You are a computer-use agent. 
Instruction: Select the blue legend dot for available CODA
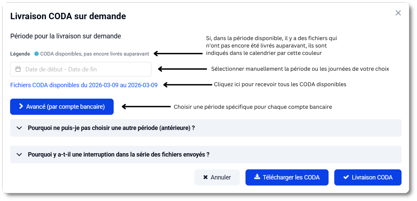click(x=37, y=54)
